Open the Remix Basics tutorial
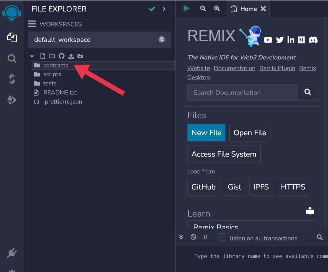328x272 pixels. [x=252, y=225]
